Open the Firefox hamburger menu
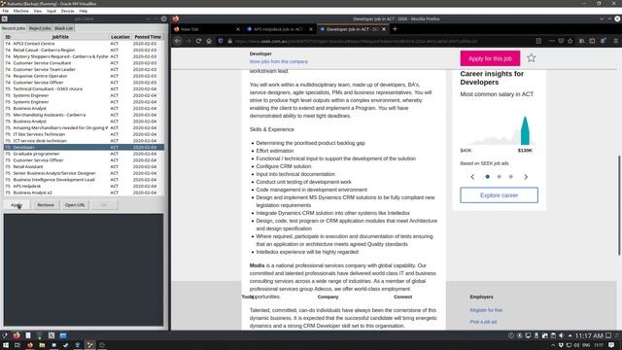The width and height of the screenshot is (622, 350). coord(615,41)
